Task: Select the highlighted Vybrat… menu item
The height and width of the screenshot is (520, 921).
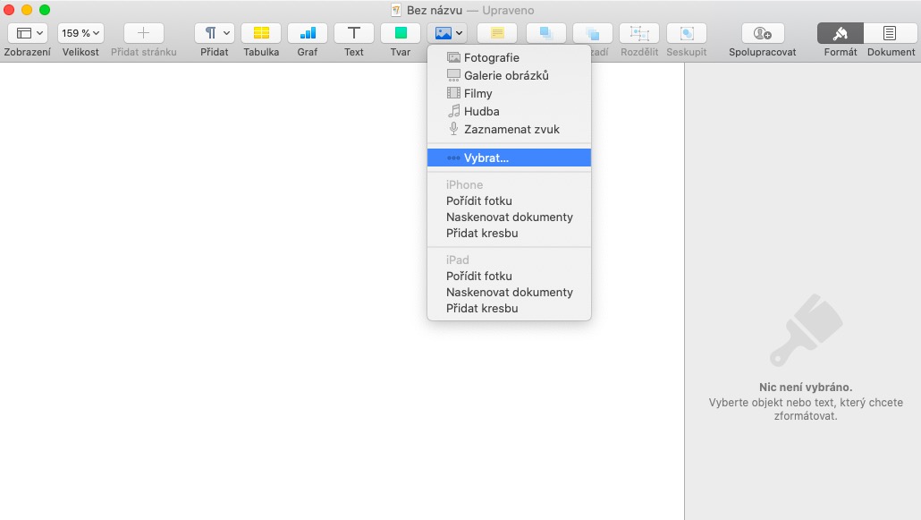Action: 510,158
